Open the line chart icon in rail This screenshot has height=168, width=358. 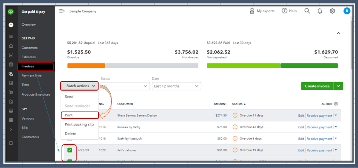coord(11,55)
